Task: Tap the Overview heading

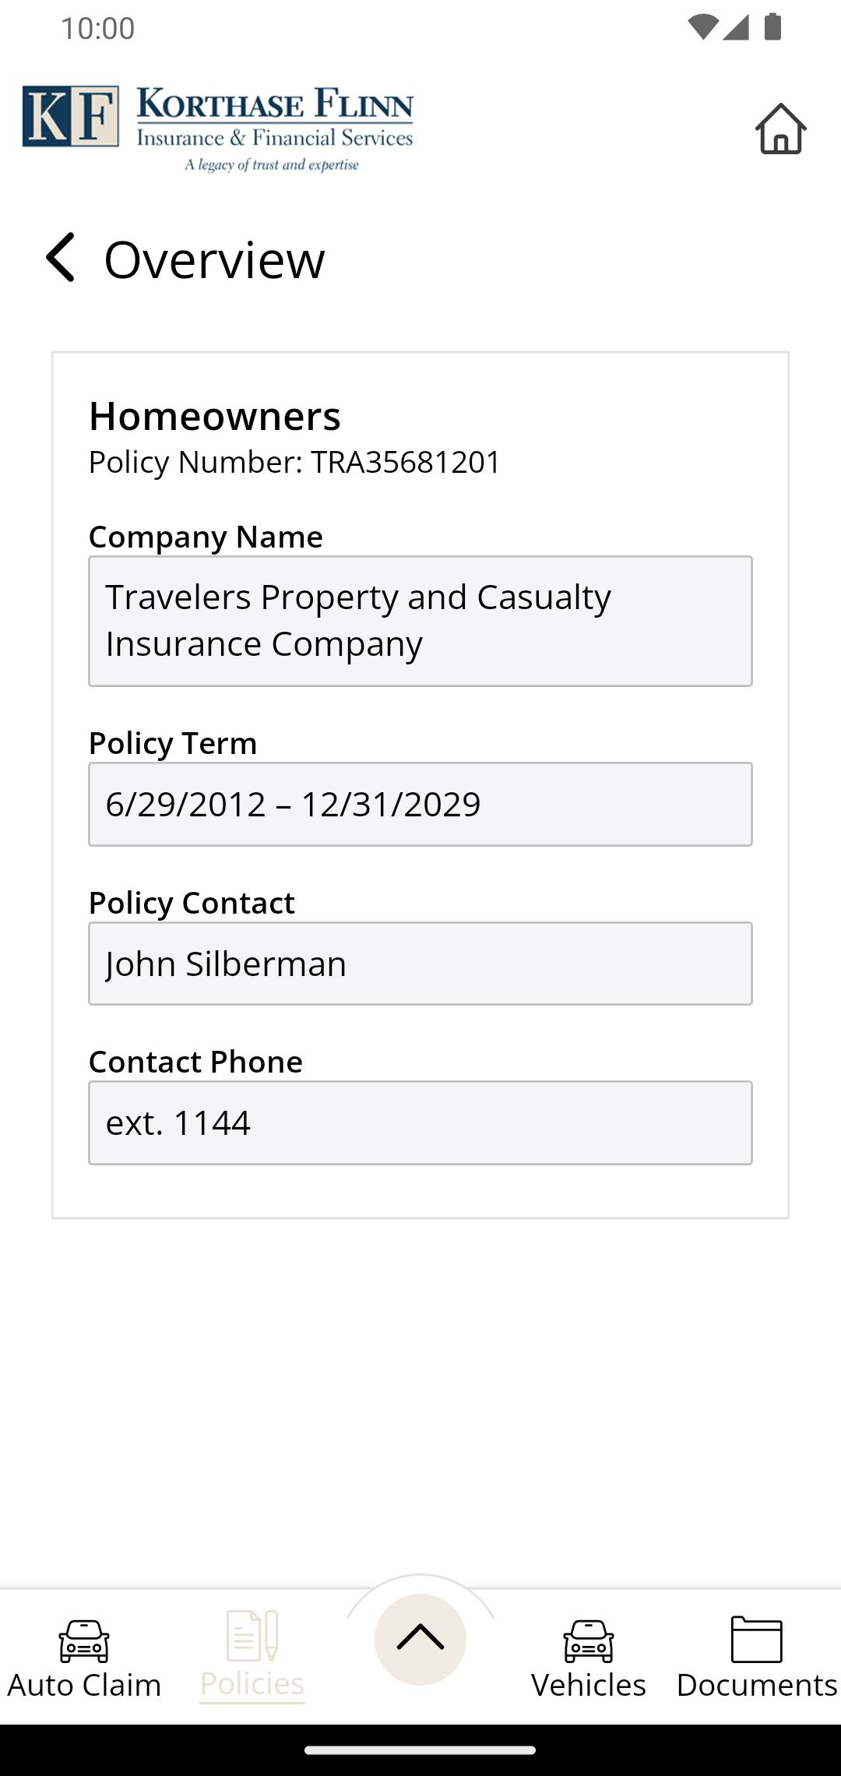Action: 214,259
